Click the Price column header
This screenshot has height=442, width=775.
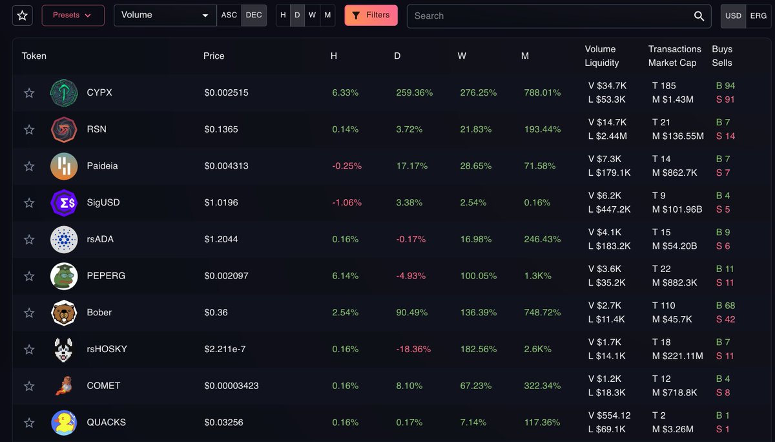[x=214, y=56]
